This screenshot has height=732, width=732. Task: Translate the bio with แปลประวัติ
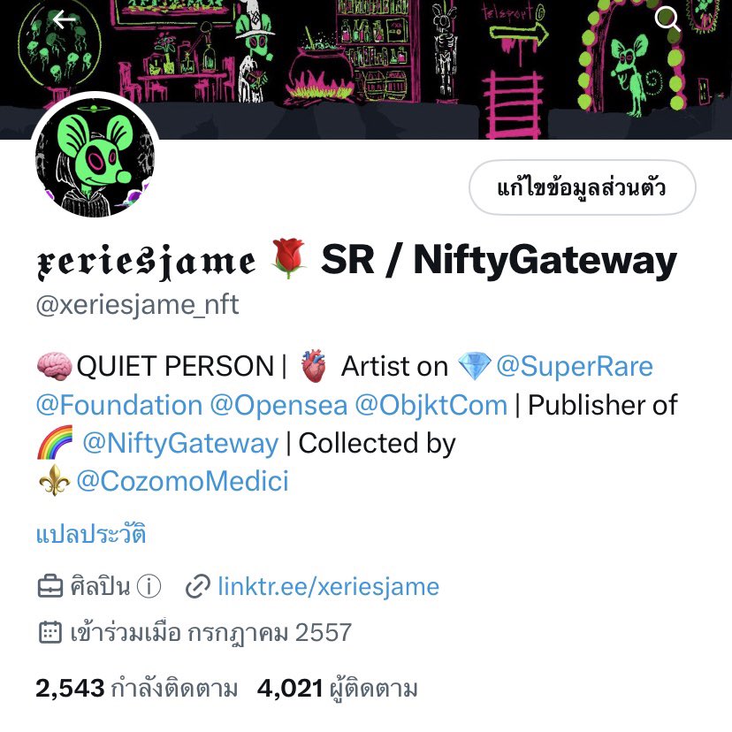[x=91, y=534]
